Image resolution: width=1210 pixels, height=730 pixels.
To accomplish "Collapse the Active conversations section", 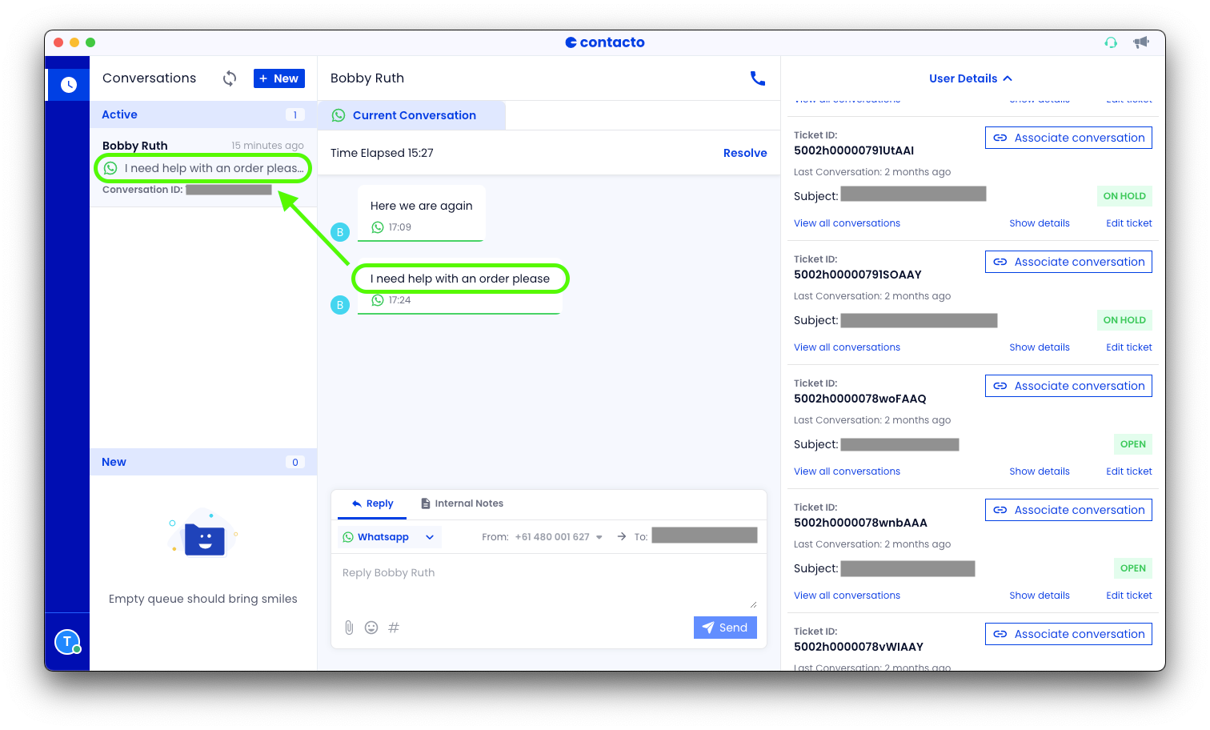I will 203,114.
